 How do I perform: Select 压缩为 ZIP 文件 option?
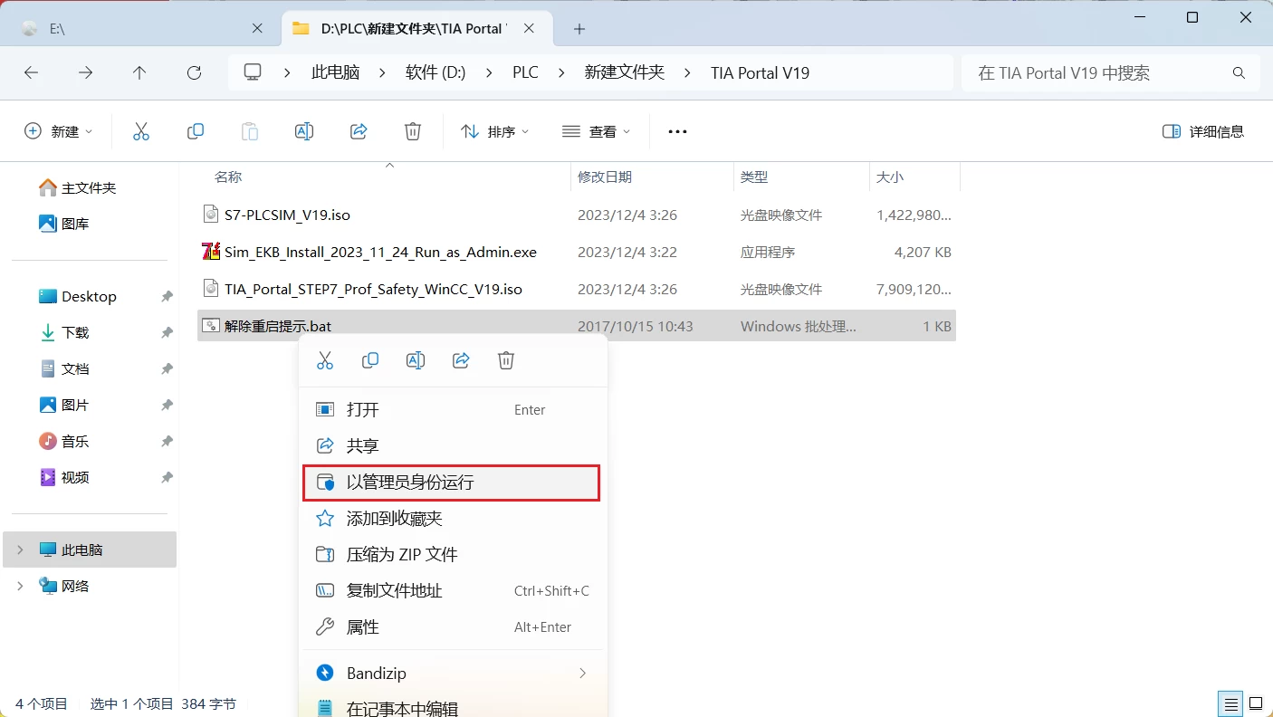pyautogui.click(x=453, y=554)
